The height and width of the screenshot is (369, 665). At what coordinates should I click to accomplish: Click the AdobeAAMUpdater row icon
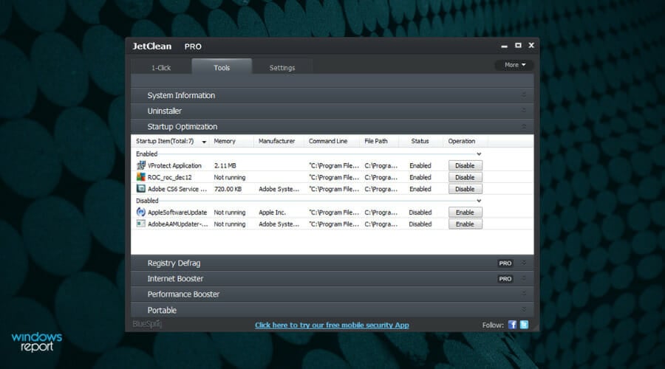pyautogui.click(x=141, y=224)
